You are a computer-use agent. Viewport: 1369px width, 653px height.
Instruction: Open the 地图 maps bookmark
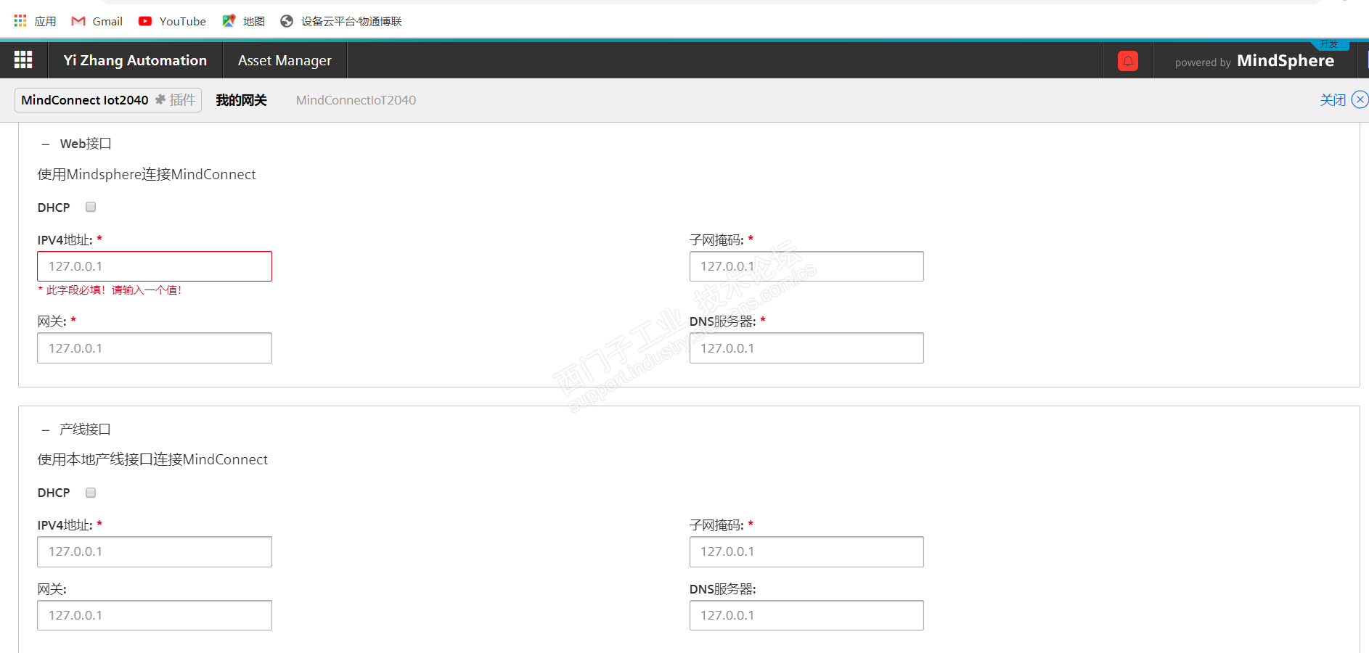243,21
